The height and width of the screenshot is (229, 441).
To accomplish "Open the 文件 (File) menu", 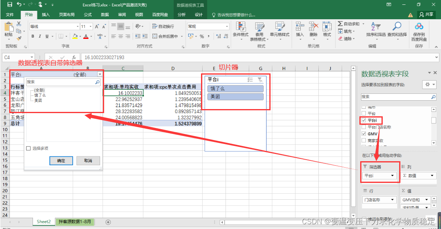I will [x=10, y=14].
